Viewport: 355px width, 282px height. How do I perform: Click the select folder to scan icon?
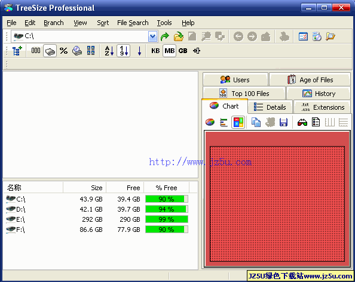(x=179, y=36)
